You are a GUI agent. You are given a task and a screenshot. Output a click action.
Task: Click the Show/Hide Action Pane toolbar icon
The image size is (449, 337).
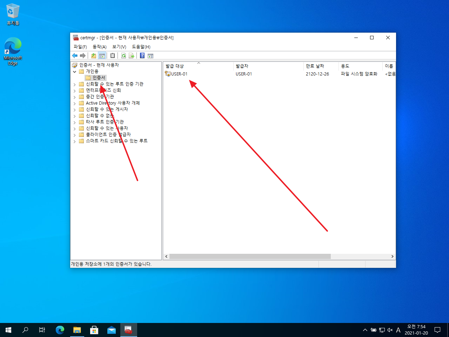150,55
